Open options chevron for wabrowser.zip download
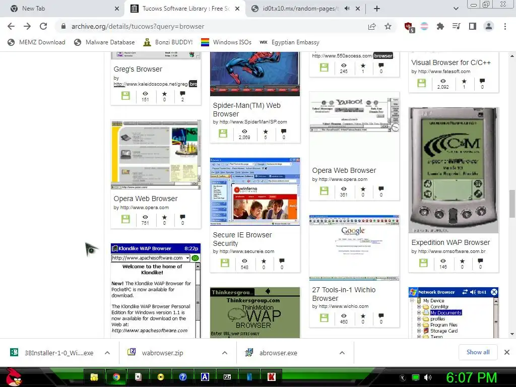The width and height of the screenshot is (516, 387). [225, 353]
